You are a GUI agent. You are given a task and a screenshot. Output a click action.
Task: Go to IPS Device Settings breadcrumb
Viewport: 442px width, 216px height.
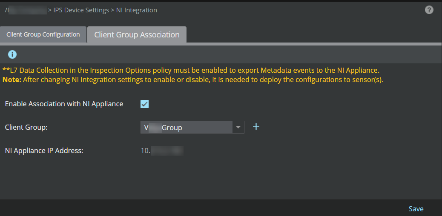tap(81, 10)
